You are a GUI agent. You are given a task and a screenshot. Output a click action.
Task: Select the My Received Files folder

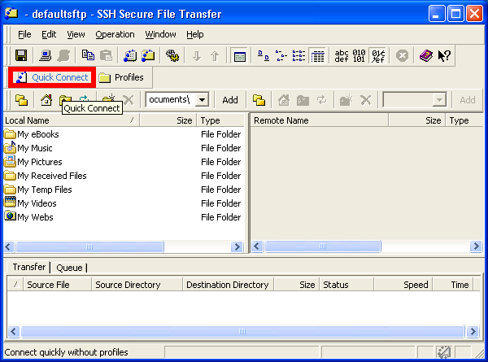pos(52,176)
